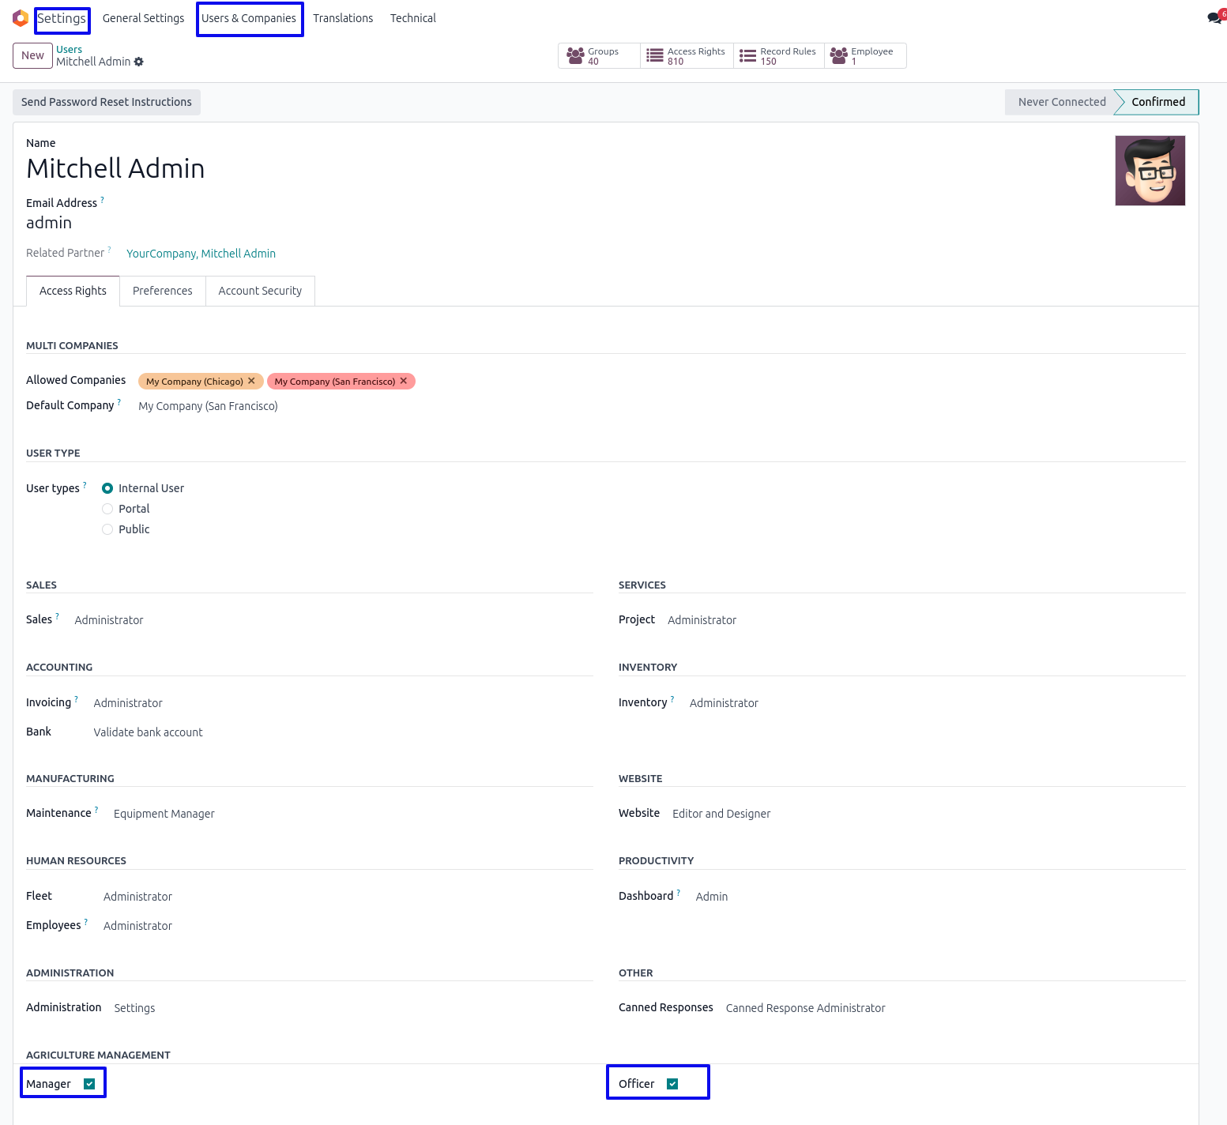This screenshot has height=1125, width=1227.
Task: Open the General Settings menu
Action: 143,18
